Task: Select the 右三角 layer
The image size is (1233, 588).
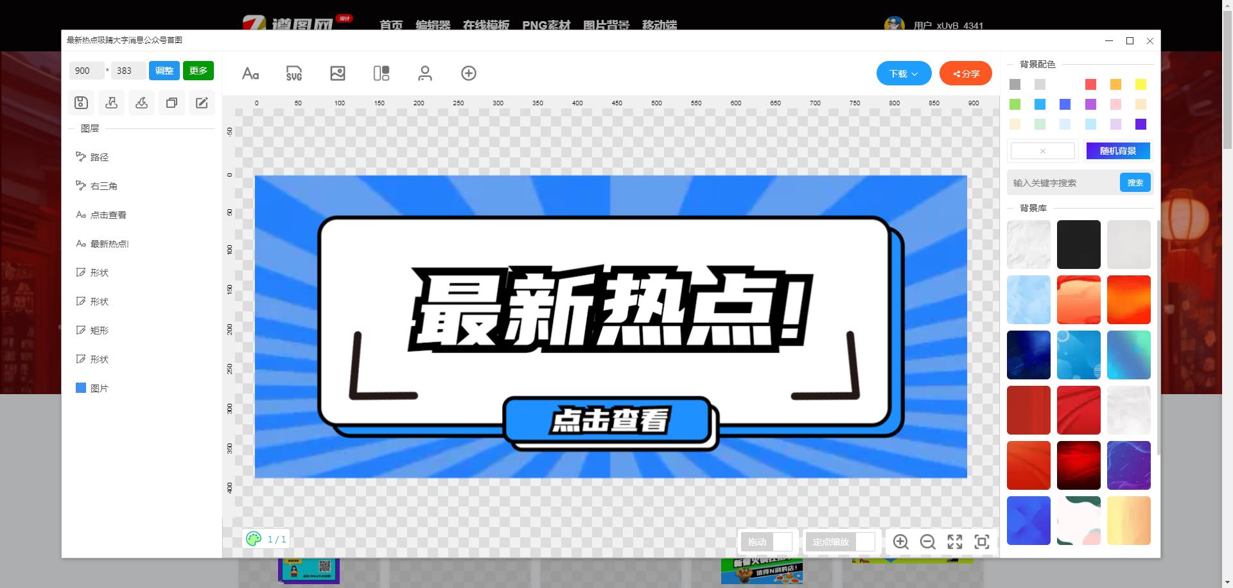Action: 103,186
